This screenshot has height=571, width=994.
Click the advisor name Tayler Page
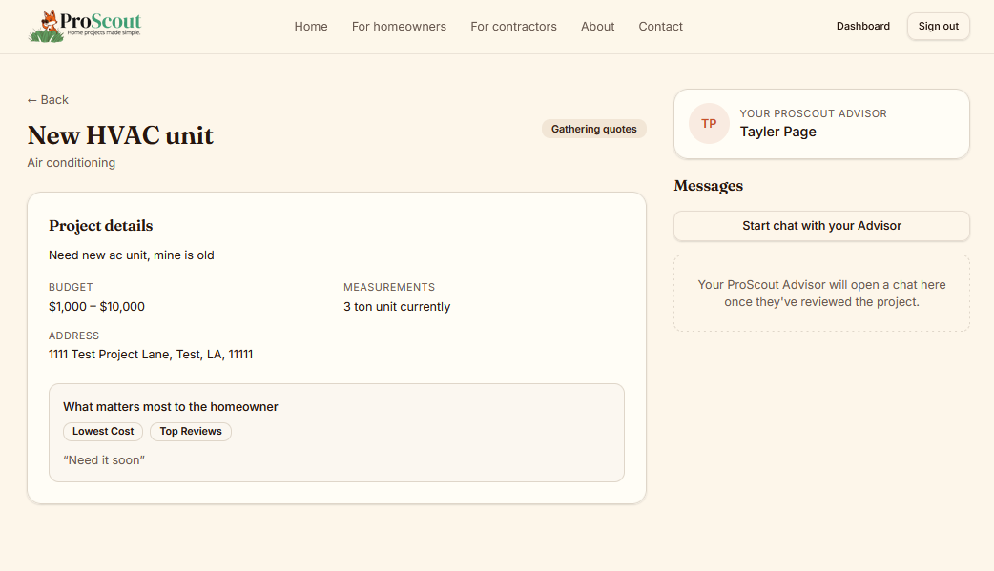pyautogui.click(x=777, y=132)
